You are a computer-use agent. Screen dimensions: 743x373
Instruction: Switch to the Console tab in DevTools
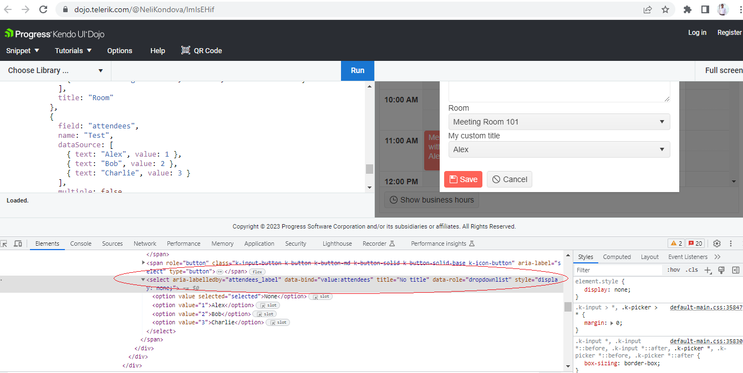click(x=80, y=244)
